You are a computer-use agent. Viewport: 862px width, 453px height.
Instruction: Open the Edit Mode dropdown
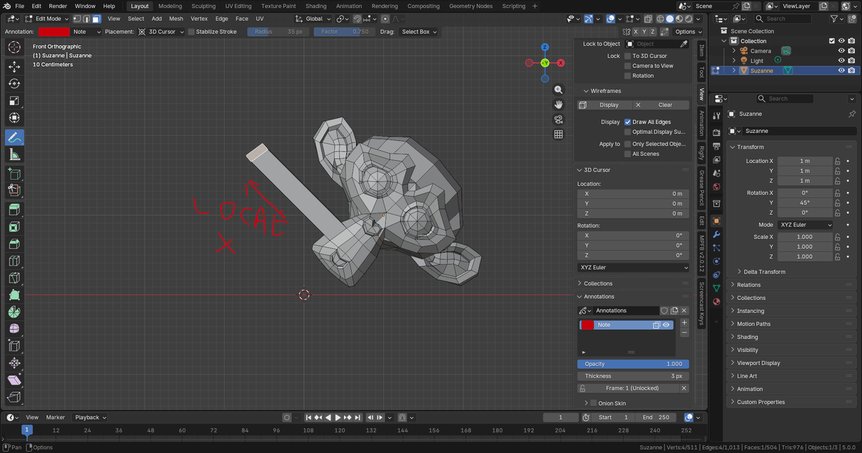point(47,19)
